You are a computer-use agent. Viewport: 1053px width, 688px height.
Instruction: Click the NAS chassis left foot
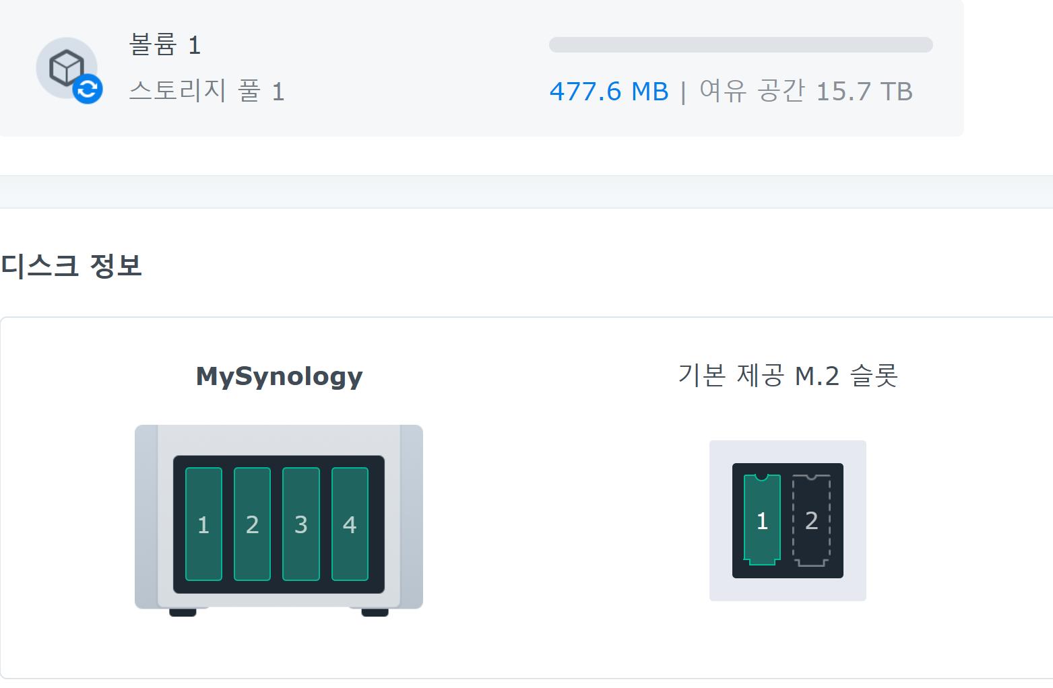click(x=183, y=612)
